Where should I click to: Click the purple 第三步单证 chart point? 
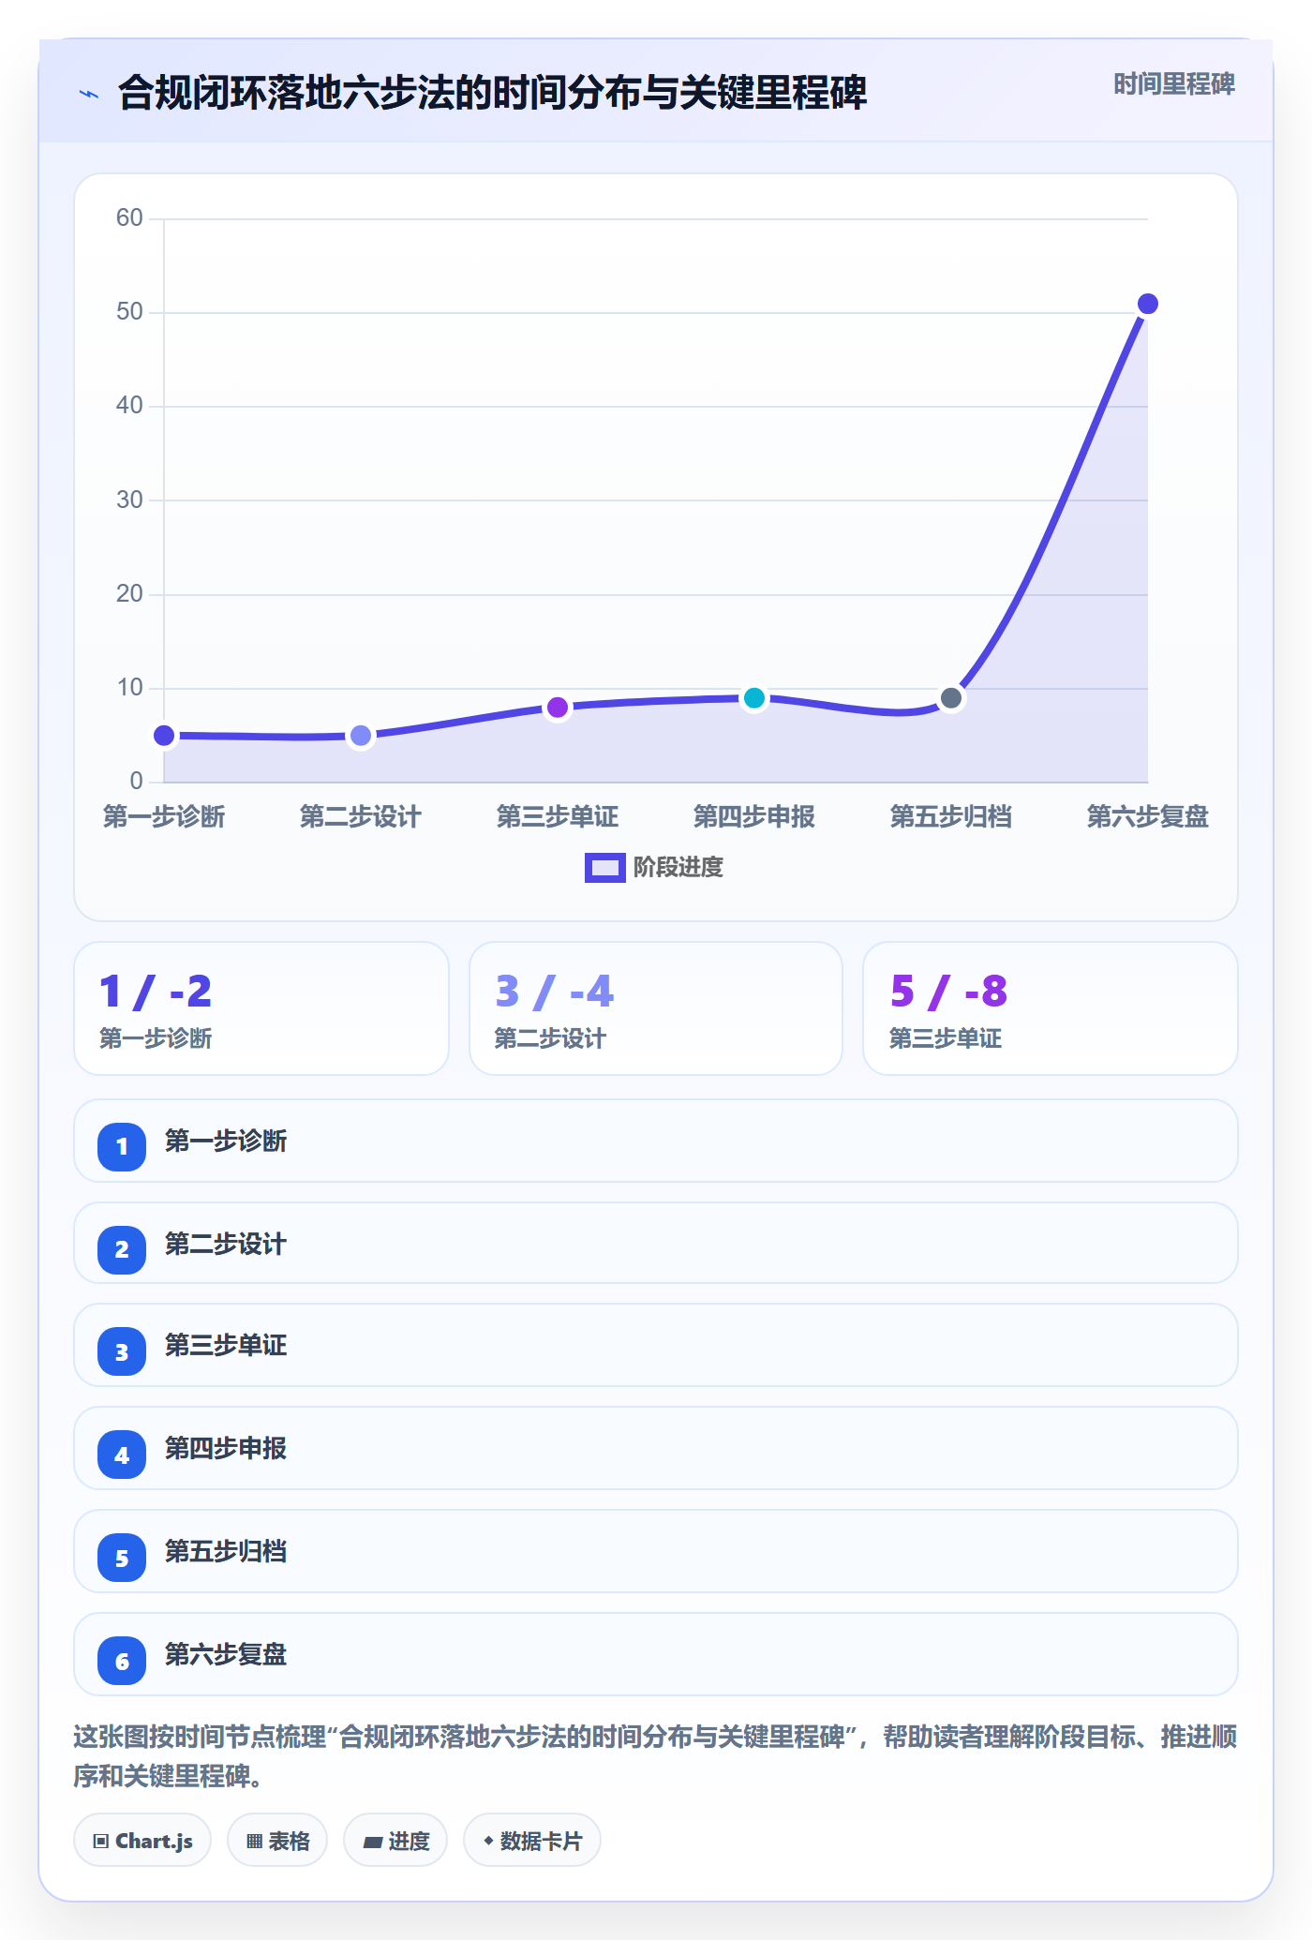[558, 708]
